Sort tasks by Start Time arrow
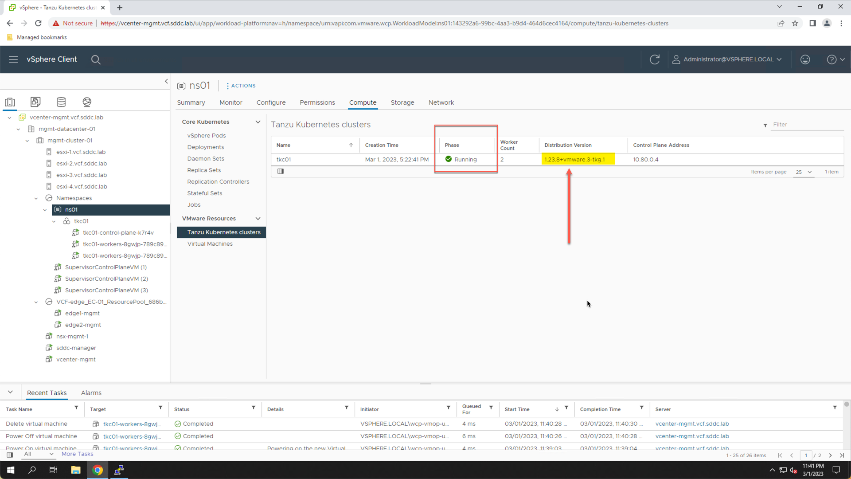Viewport: 851px width, 479px height. click(x=557, y=409)
